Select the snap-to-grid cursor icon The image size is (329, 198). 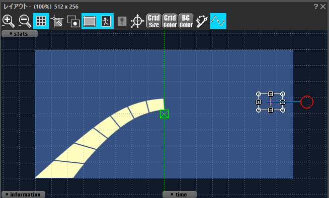click(x=57, y=21)
